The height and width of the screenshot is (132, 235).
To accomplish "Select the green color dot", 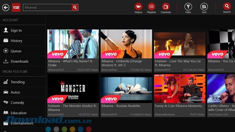I will (65, 129).
